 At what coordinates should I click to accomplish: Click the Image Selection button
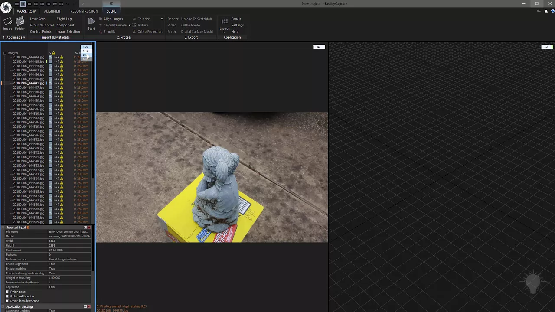68,31
